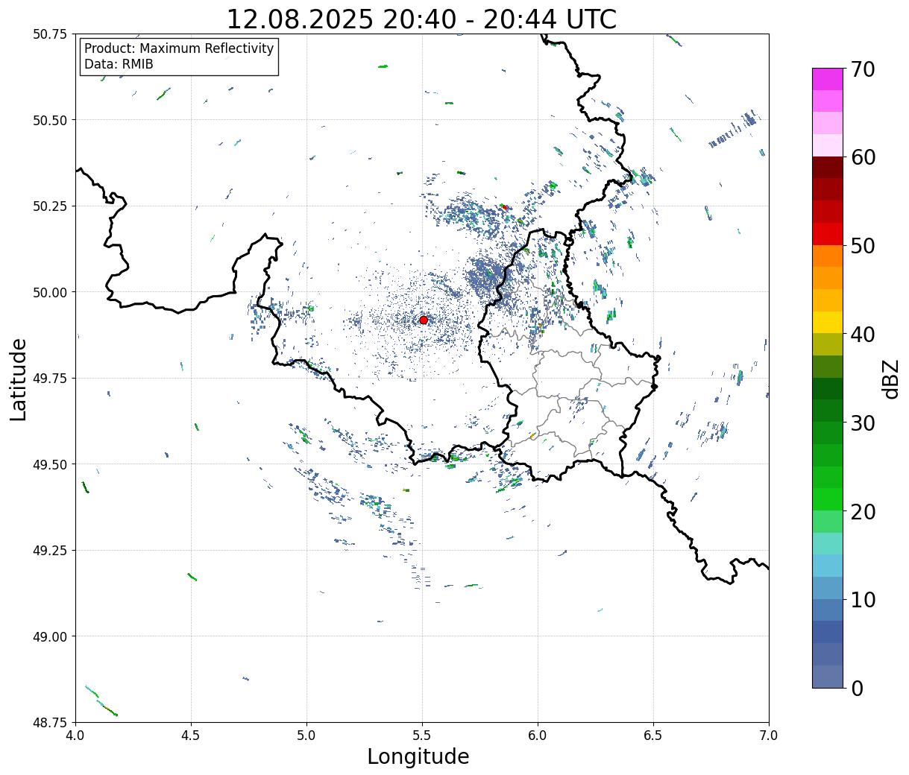Click latitude tick label '50.00'
Viewport: 909px width, 775px height.
(x=51, y=292)
